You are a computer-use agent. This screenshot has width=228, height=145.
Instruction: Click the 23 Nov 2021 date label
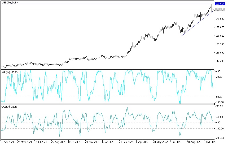click(x=92, y=142)
